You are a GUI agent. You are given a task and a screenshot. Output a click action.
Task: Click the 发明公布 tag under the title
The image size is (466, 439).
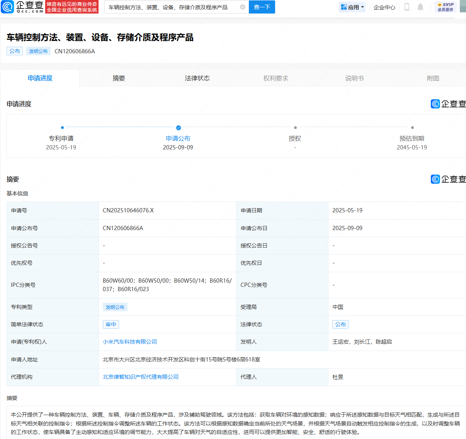click(38, 51)
